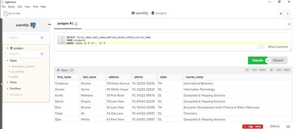Expand the information_schema node
This screenshot has height=129, width=293.
coord(10,66)
